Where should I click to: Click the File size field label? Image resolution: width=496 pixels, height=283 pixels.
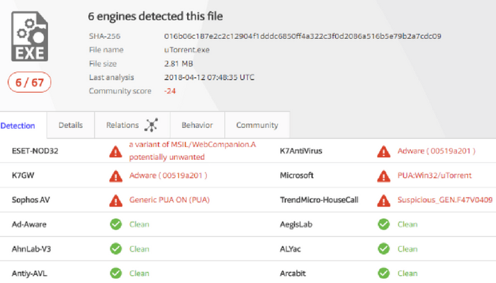tap(103, 64)
